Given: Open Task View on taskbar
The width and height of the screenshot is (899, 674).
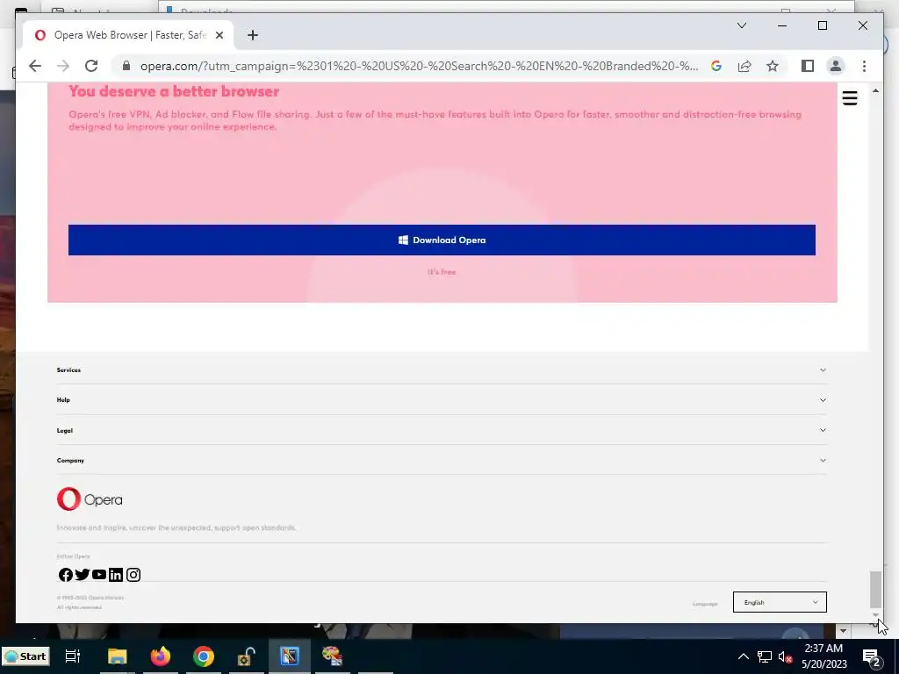Looking at the screenshot, I should 73,656.
